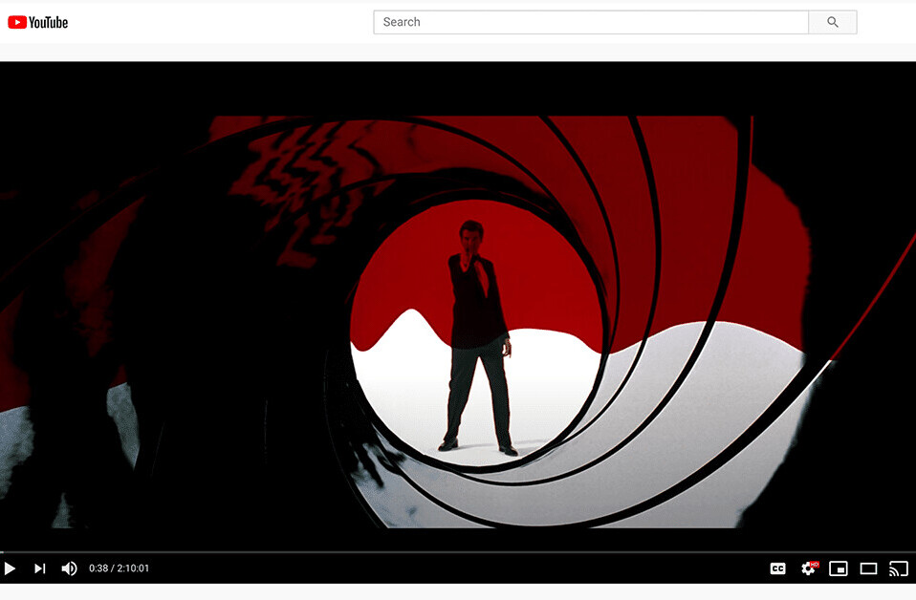Seek to the middle of the progress bar
916x600 pixels.
coord(458,551)
